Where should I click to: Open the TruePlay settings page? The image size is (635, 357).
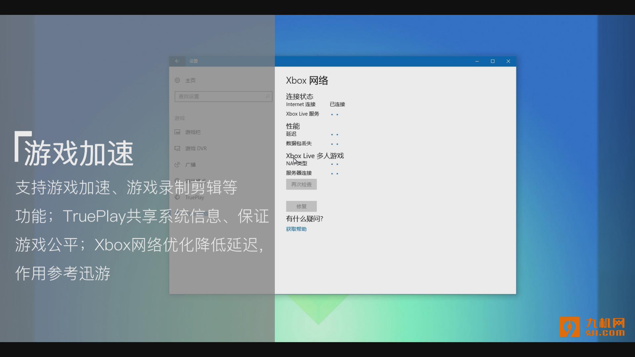(194, 197)
